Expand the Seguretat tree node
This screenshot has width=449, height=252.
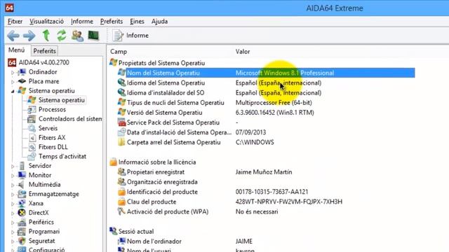tap(13, 241)
